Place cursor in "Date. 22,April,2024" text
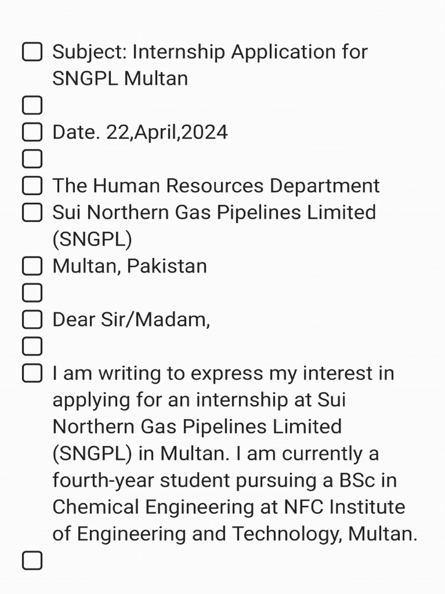 [x=140, y=132]
